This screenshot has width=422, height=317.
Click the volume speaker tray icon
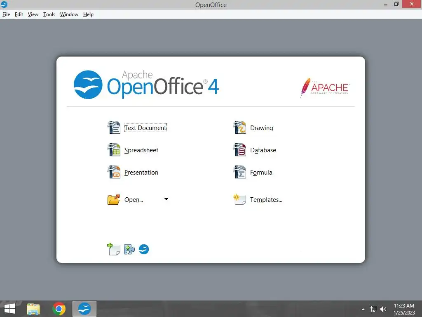383,309
